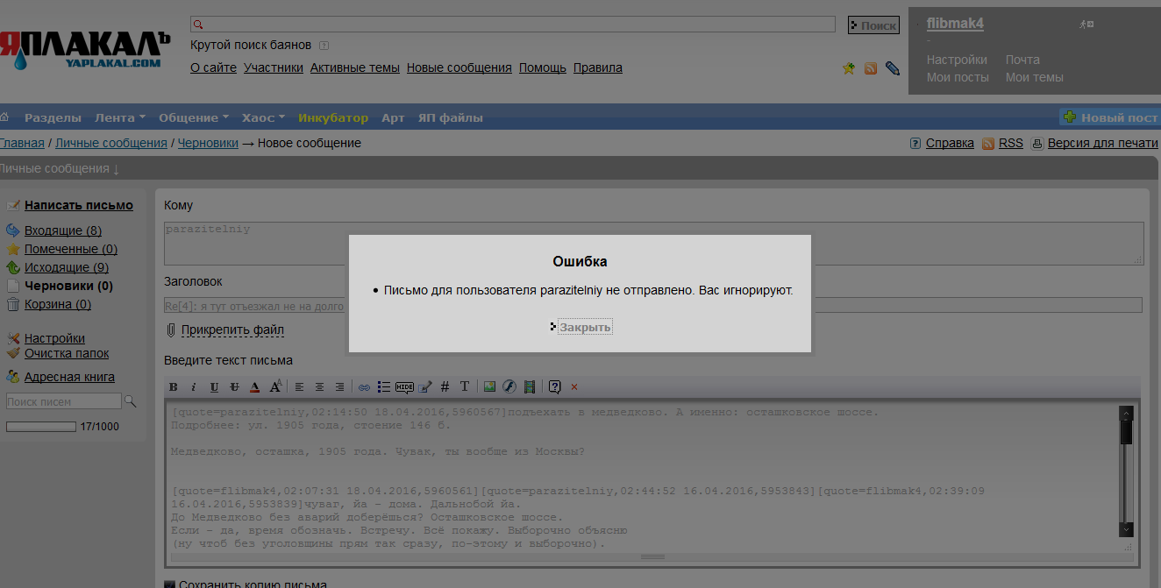Click the orange RSS feed icon in header
This screenshot has height=588, width=1161.
click(x=871, y=68)
